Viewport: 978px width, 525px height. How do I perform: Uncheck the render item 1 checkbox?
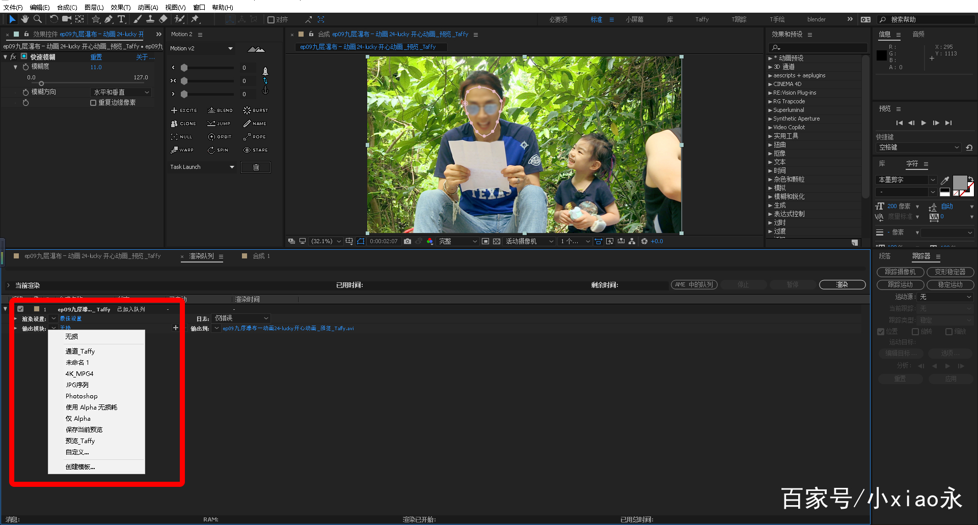20,308
